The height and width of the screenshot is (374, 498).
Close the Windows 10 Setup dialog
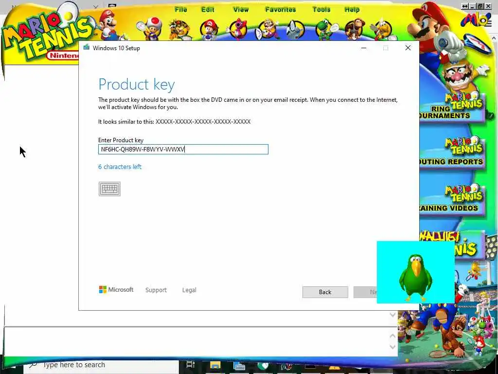(x=408, y=48)
